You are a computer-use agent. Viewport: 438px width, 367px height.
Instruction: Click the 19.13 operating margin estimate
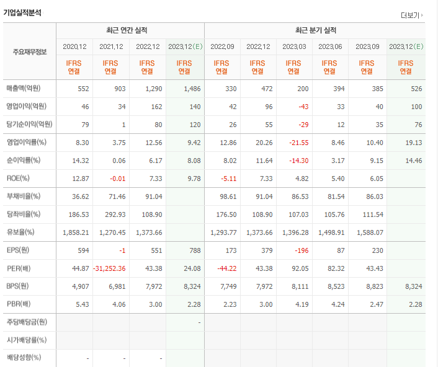point(414,143)
